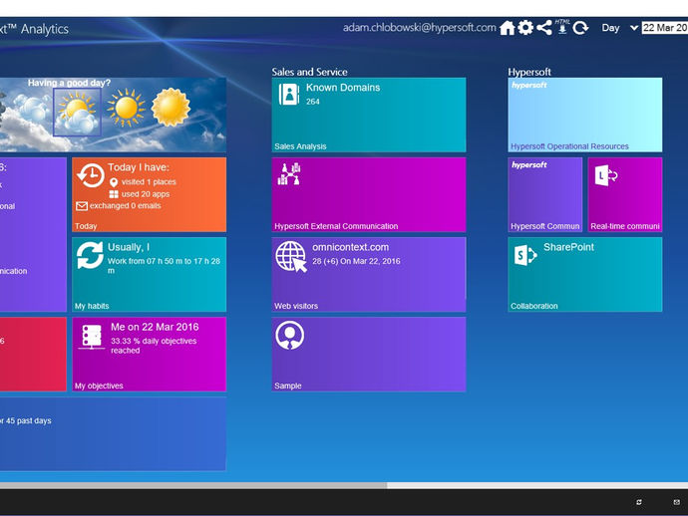Image resolution: width=688 pixels, height=516 pixels.
Task: Refresh dashboard with reload icon
Action: coord(580,28)
